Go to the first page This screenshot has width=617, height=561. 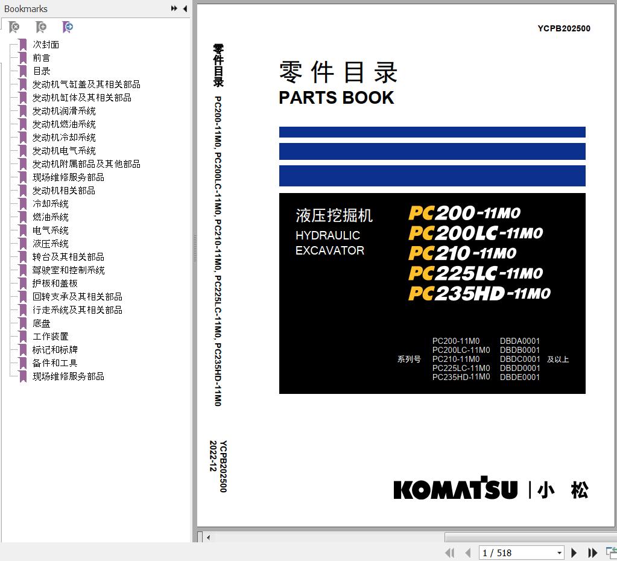450,553
